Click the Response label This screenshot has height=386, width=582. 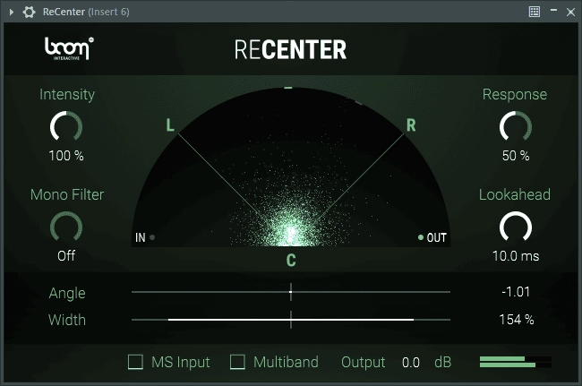pos(515,94)
